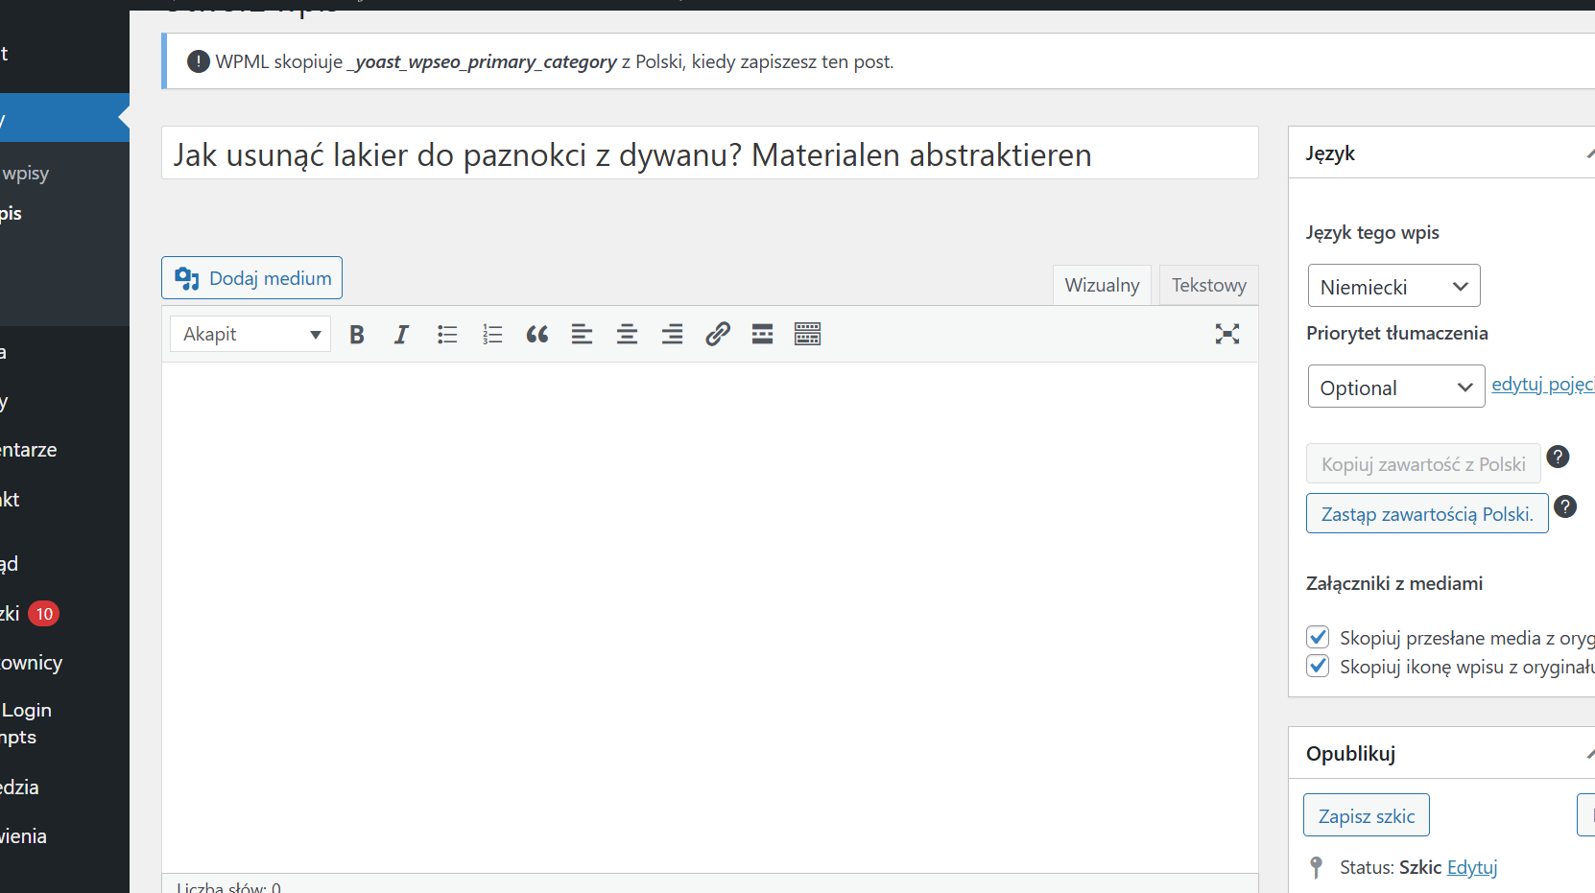Insert or edit a link
The image size is (1595, 893).
click(x=717, y=335)
